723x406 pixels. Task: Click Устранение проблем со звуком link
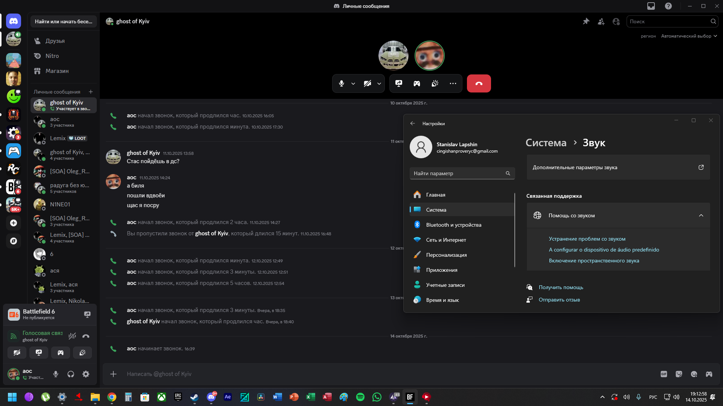(x=587, y=239)
